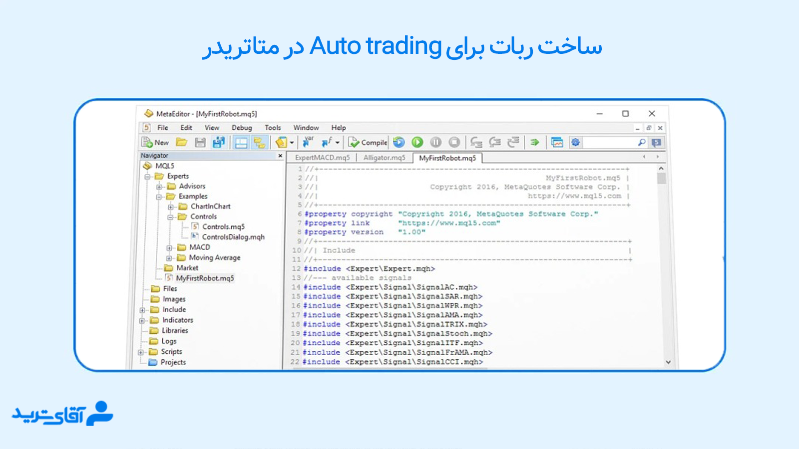Click the Step Out debug icon
The image size is (799, 449).
[x=513, y=143]
